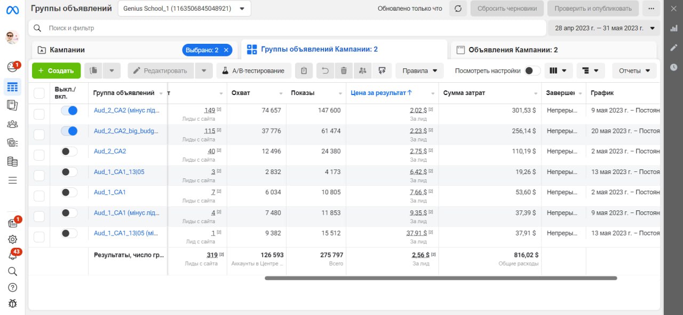This screenshot has height=315, width=683.
Task: Click the refresh data icon button
Action: [x=458, y=9]
